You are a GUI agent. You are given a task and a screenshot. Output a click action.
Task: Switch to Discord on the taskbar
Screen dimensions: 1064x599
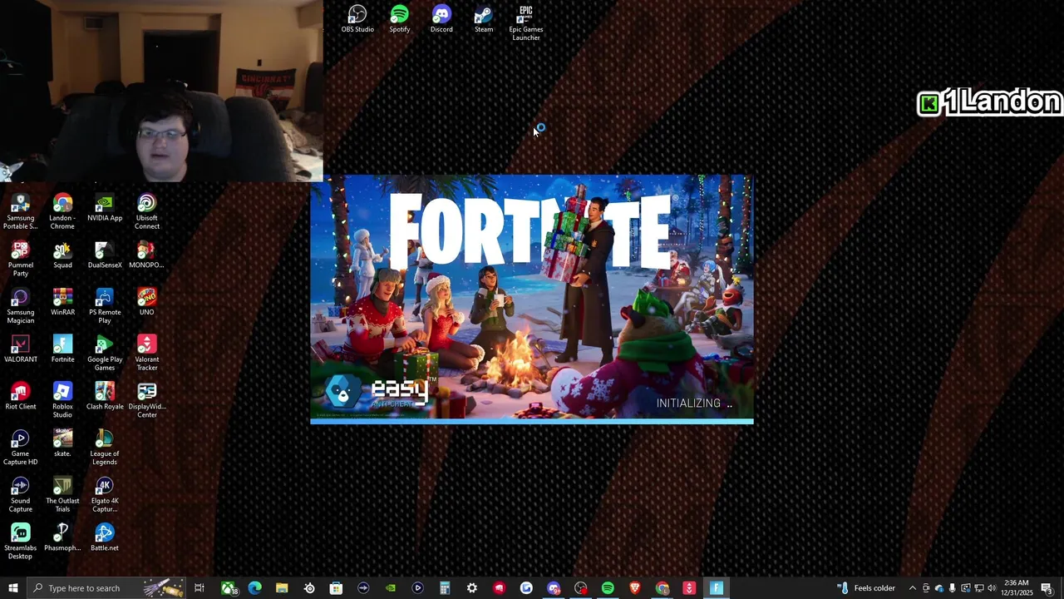point(554,588)
